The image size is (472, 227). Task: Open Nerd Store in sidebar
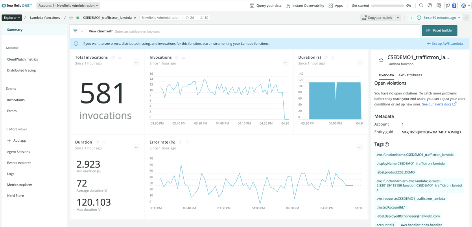pyautogui.click(x=15, y=196)
